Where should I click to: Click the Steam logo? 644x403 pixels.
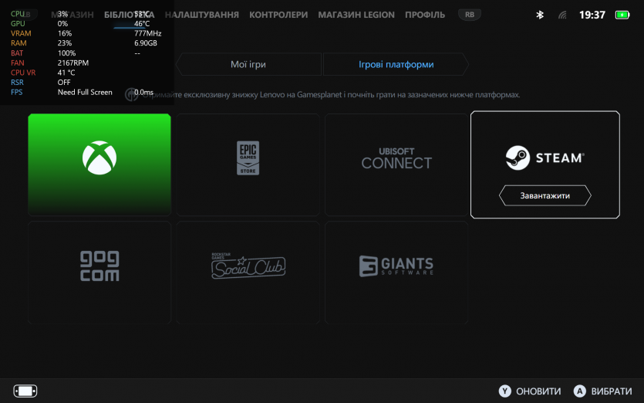[545, 158]
